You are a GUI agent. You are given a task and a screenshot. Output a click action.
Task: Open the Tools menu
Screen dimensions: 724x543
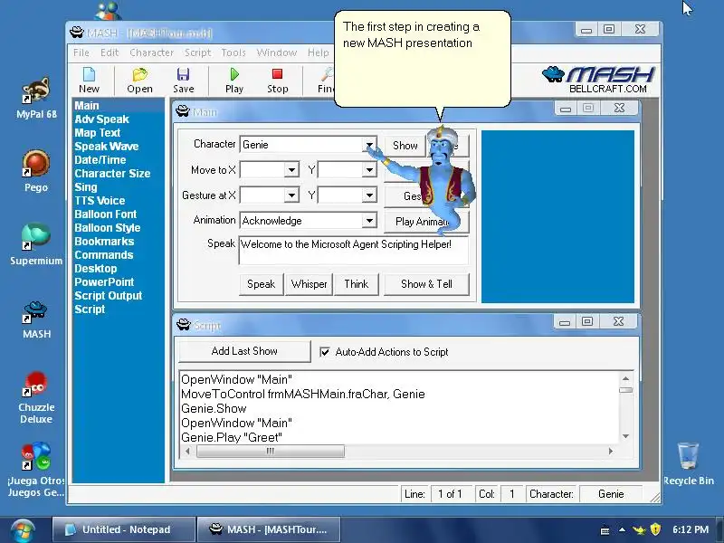(x=233, y=52)
